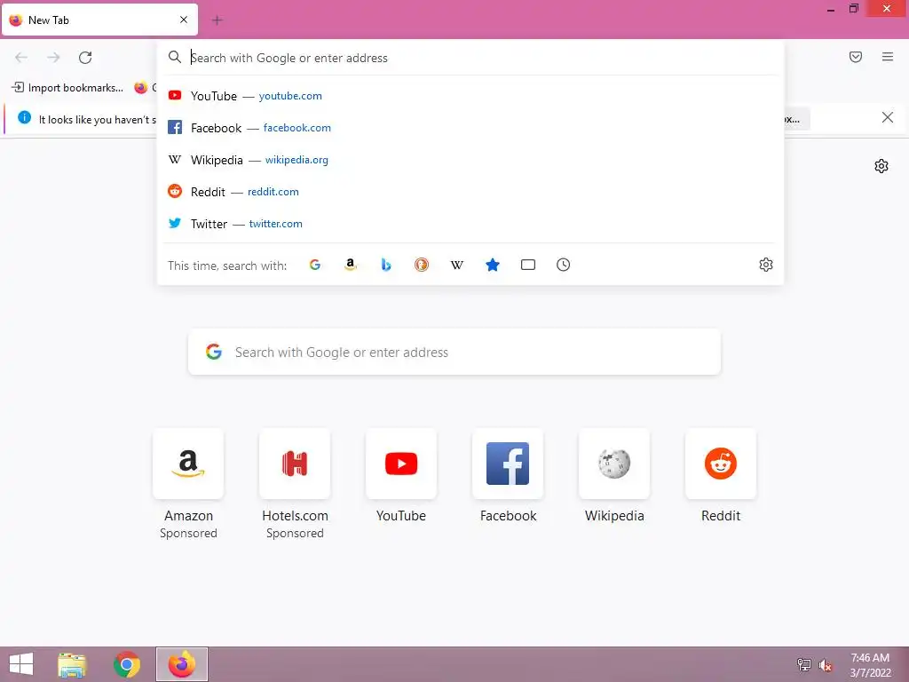Search history using the clock icon
Screen dimensions: 909x682
tap(564, 265)
